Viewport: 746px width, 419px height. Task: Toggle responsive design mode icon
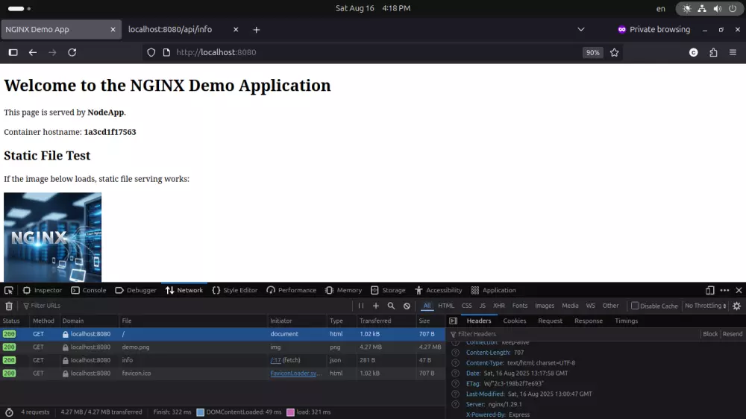tap(709, 290)
